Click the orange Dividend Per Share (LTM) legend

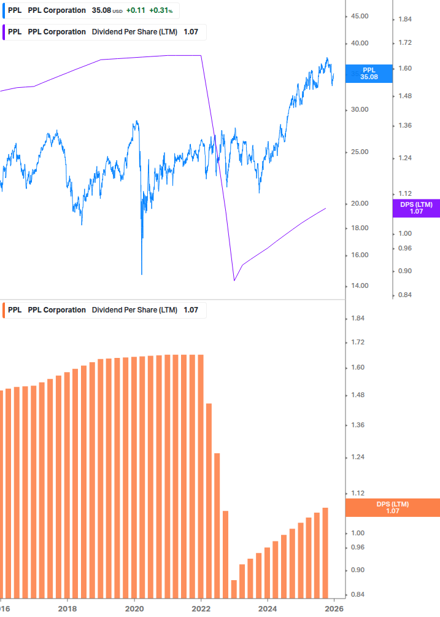(104, 310)
